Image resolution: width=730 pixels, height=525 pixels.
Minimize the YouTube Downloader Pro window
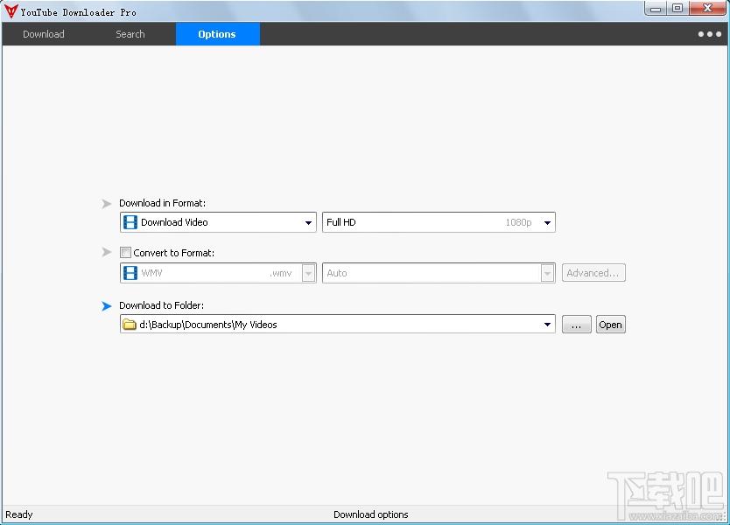click(x=656, y=9)
